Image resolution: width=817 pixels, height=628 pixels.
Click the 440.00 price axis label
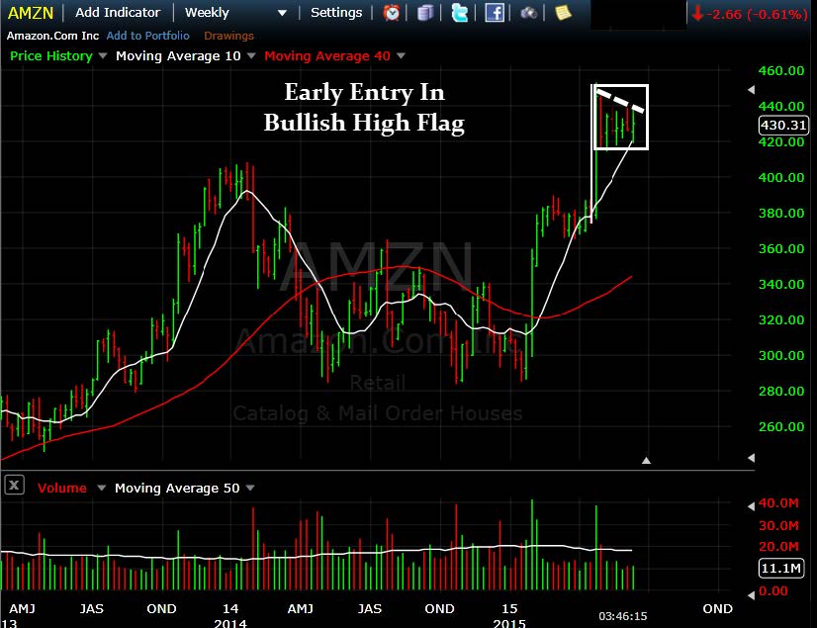click(781, 107)
